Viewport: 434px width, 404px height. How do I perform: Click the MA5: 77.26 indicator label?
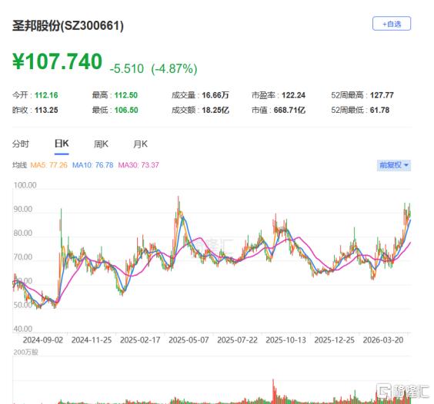48,165
